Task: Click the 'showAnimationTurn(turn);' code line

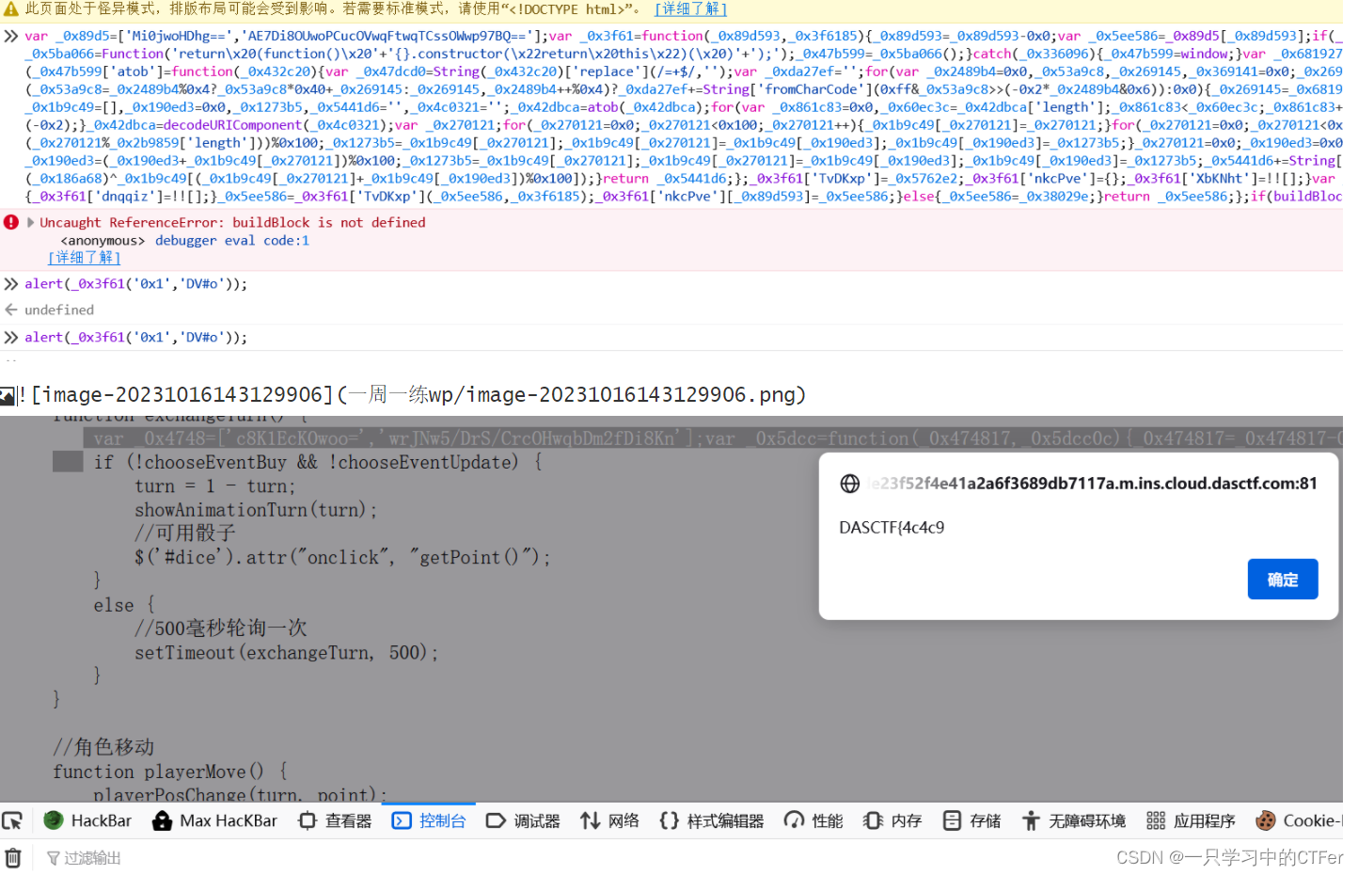Action: (x=256, y=509)
